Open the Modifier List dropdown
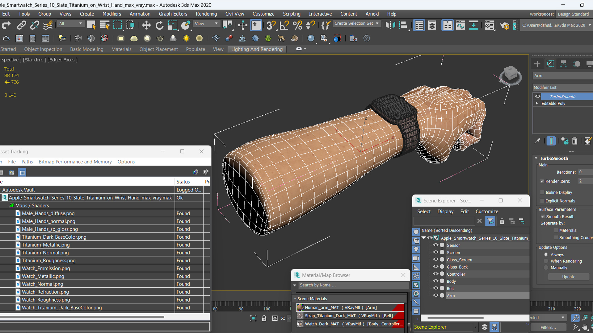The image size is (593, 333). point(563,87)
